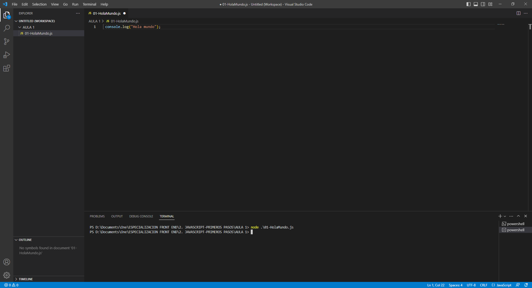The height and width of the screenshot is (288, 532).
Task: Click the errors and warnings status indicator
Action: click(x=11, y=285)
